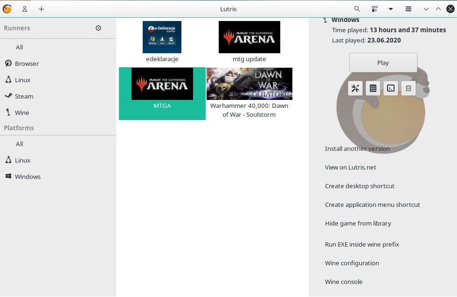Select the mtg update game thumbnail
The height and width of the screenshot is (297, 457).
click(249, 37)
